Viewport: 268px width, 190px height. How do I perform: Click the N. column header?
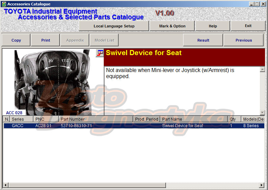pos(7,119)
